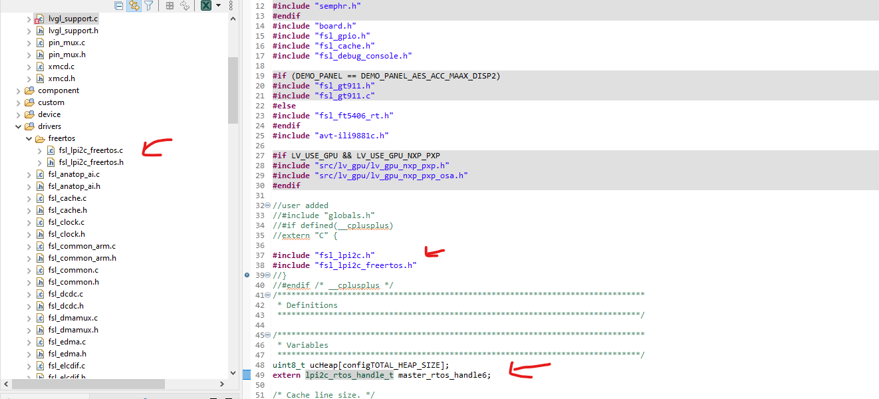
Task: Click the include "fsl_lpi2c.h" line
Action: pyautogui.click(x=324, y=255)
